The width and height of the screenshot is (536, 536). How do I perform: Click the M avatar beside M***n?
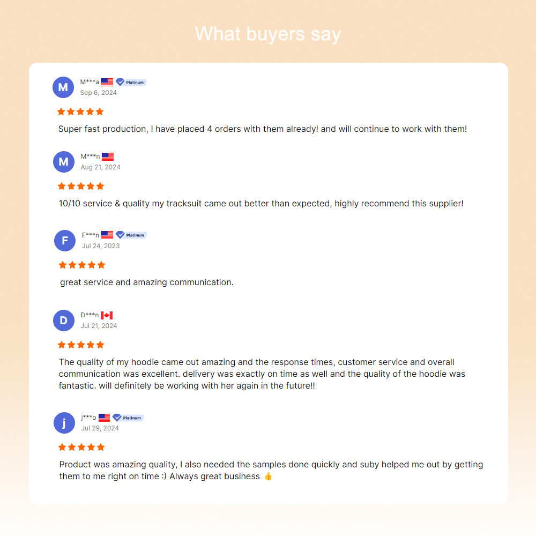tap(64, 162)
